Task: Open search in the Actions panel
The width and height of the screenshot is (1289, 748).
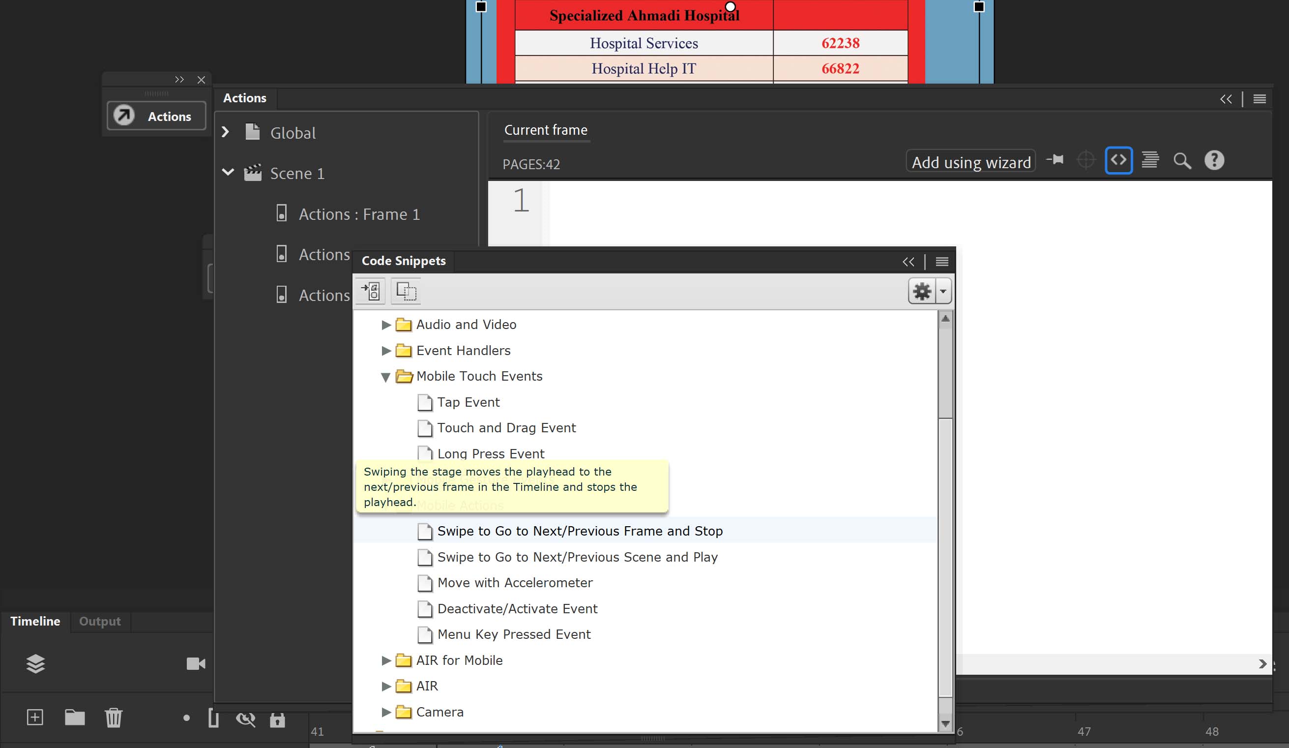Action: tap(1182, 161)
